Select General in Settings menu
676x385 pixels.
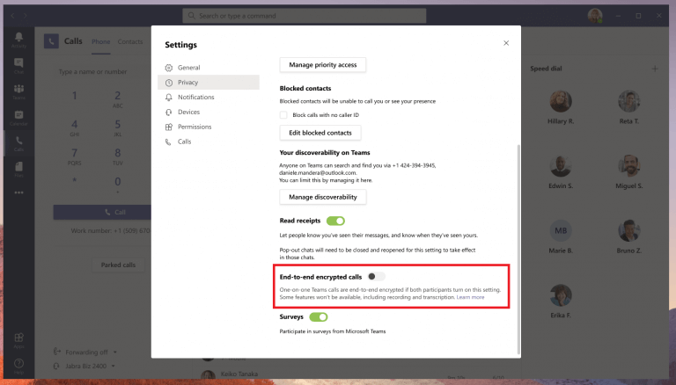click(x=188, y=68)
